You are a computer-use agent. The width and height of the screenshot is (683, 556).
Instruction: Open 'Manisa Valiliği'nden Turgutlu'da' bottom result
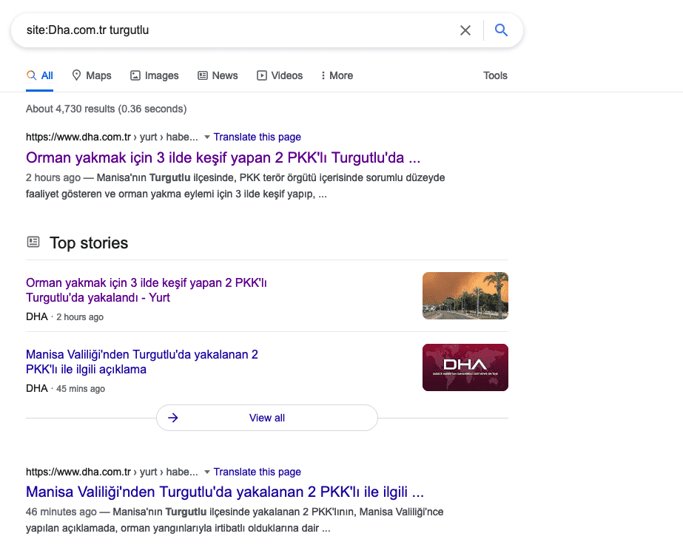(225, 492)
